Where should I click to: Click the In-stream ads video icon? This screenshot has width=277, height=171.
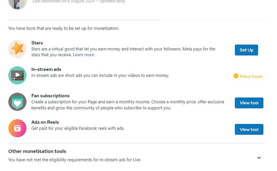(17, 75)
